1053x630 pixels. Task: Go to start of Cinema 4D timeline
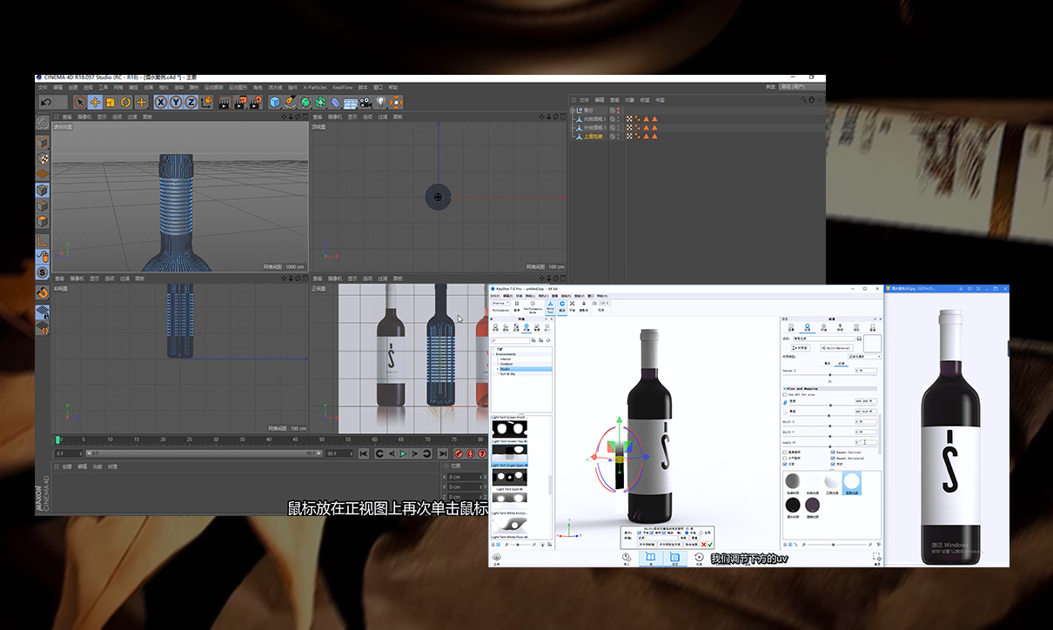tap(363, 453)
